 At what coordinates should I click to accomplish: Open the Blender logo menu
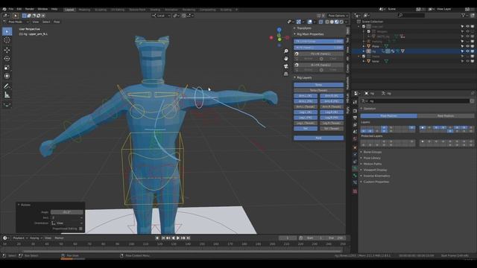pyautogui.click(x=4, y=9)
